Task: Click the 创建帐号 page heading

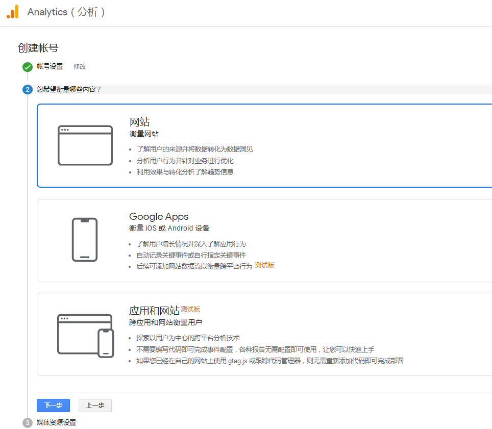Action: [38, 48]
